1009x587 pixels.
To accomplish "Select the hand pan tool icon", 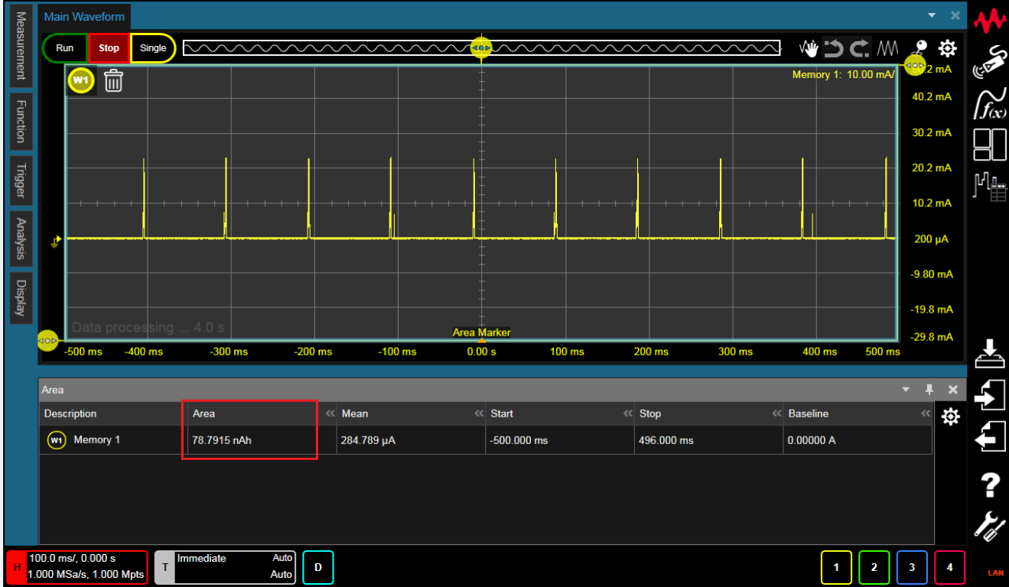I will tap(809, 49).
